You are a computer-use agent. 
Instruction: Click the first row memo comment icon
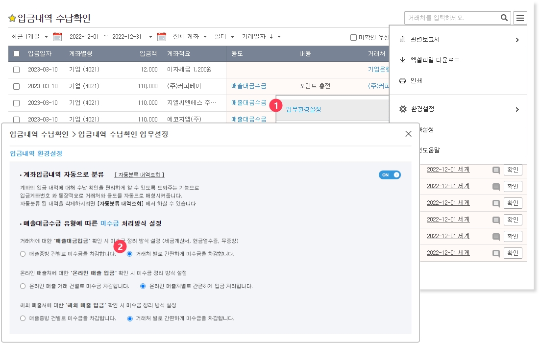[496, 170]
